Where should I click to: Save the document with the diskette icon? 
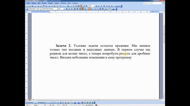coord(32,6)
